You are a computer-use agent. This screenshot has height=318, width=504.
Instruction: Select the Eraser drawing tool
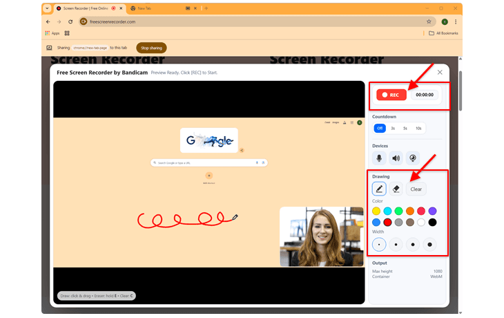[x=396, y=189]
